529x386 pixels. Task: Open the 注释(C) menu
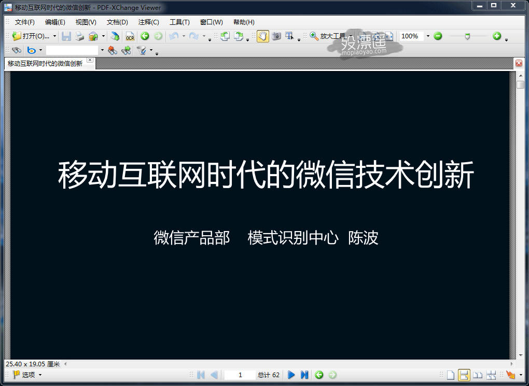148,22
